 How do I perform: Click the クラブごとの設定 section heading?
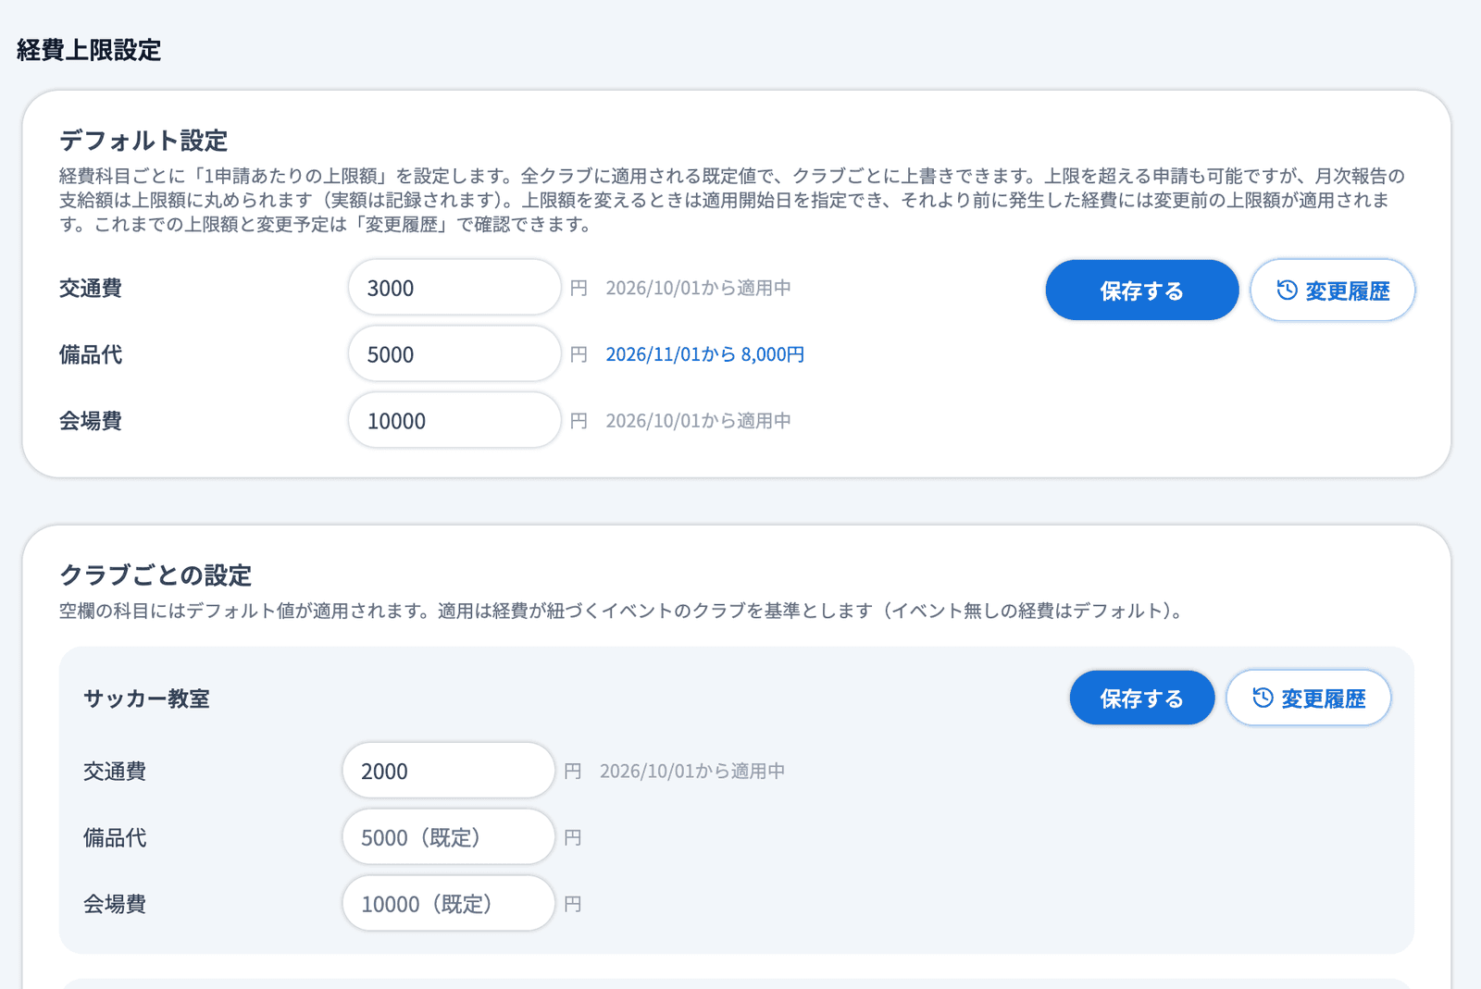pos(156,575)
